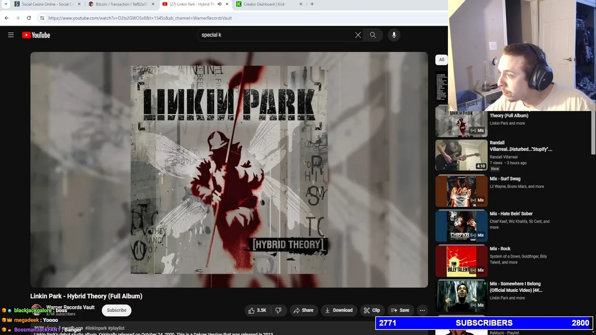Select the Linkin Park YouTube tab
The width and height of the screenshot is (596, 335).
click(x=191, y=4)
